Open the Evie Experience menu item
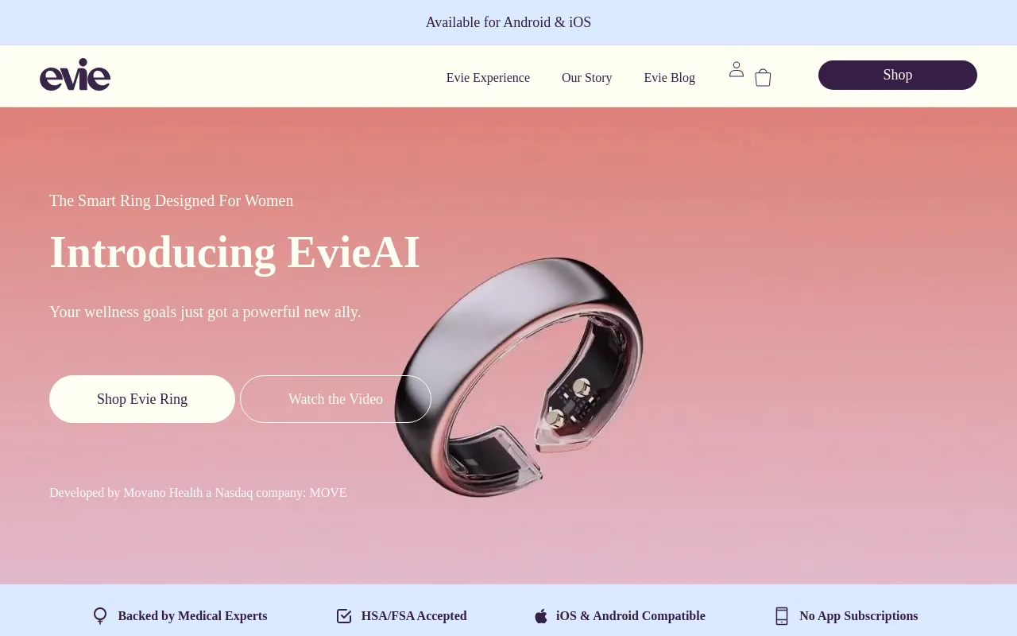 pyautogui.click(x=488, y=78)
